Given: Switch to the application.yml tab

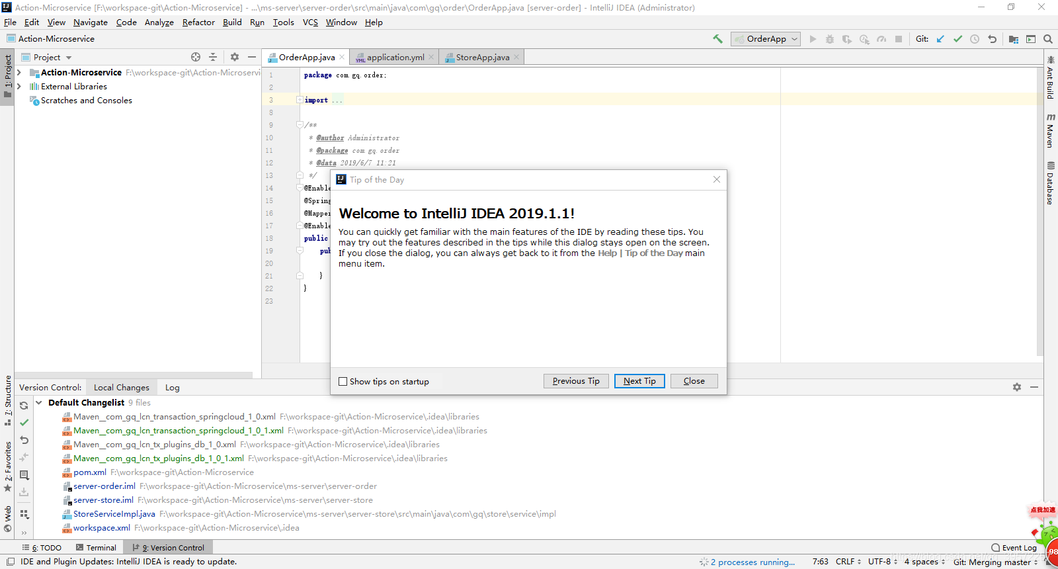Looking at the screenshot, I should 395,58.
